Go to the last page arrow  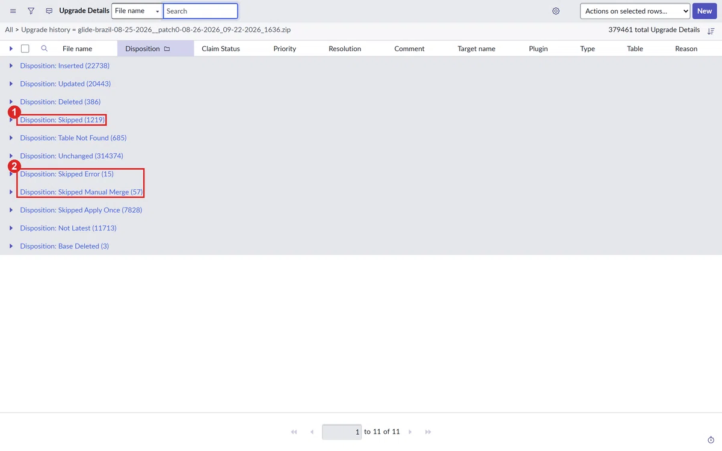[x=428, y=432]
